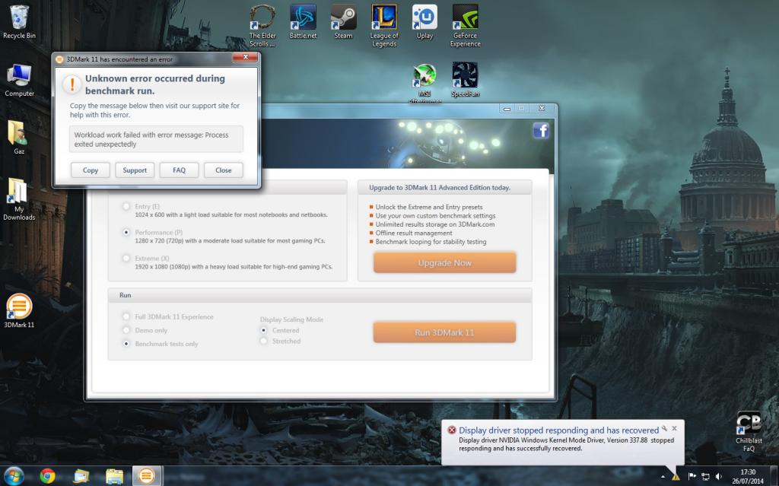Launch the Uplay desktop shortcut

pos(424,22)
